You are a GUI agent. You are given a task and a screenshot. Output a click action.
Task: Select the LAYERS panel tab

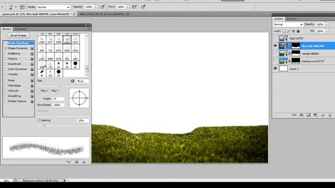(278, 19)
